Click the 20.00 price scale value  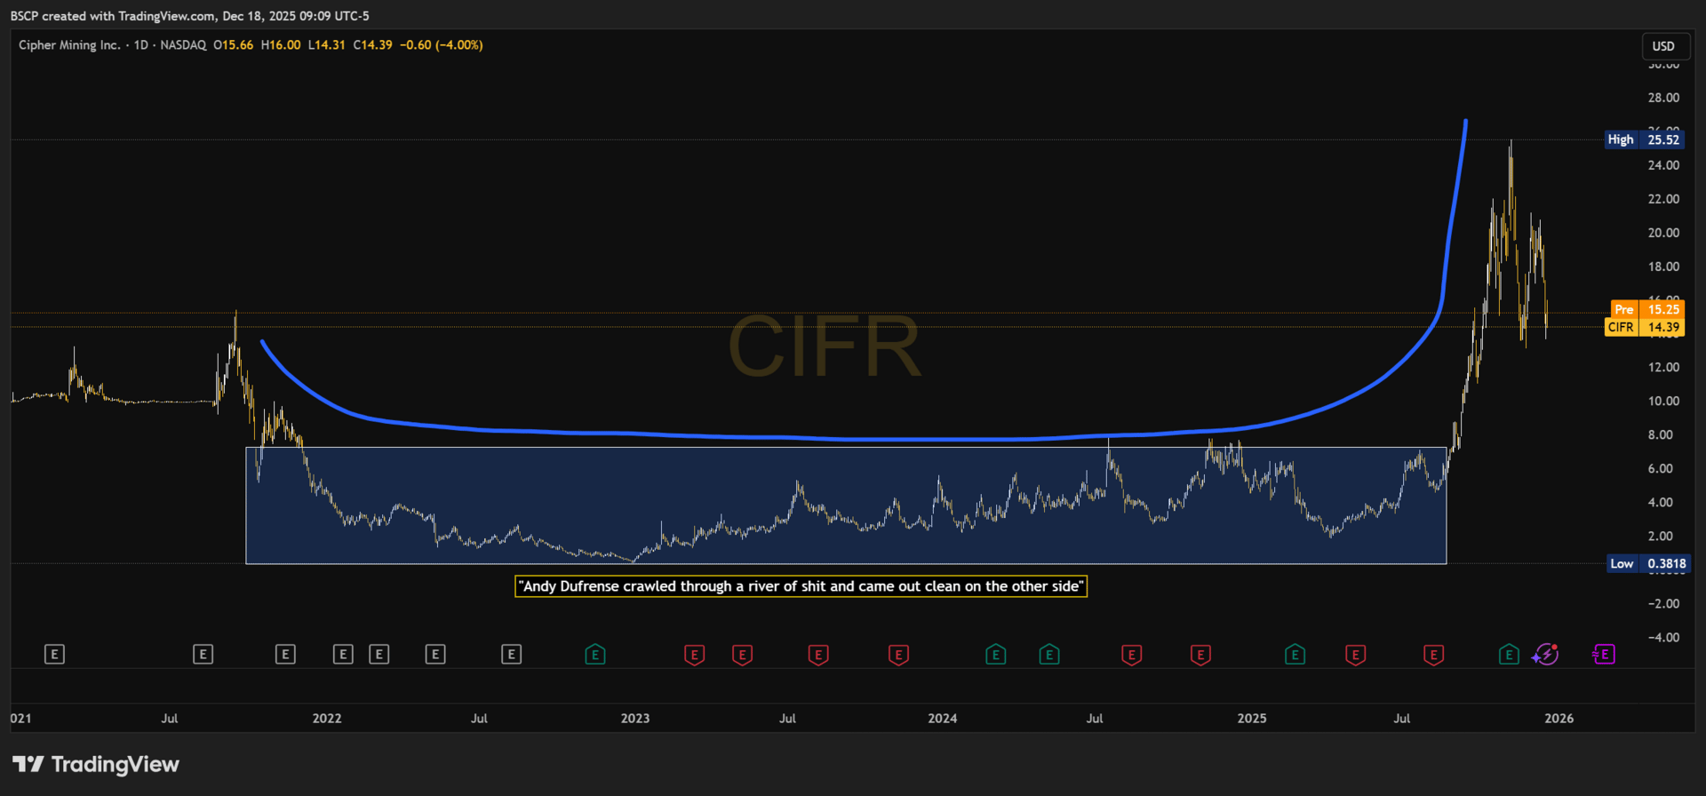click(x=1663, y=233)
